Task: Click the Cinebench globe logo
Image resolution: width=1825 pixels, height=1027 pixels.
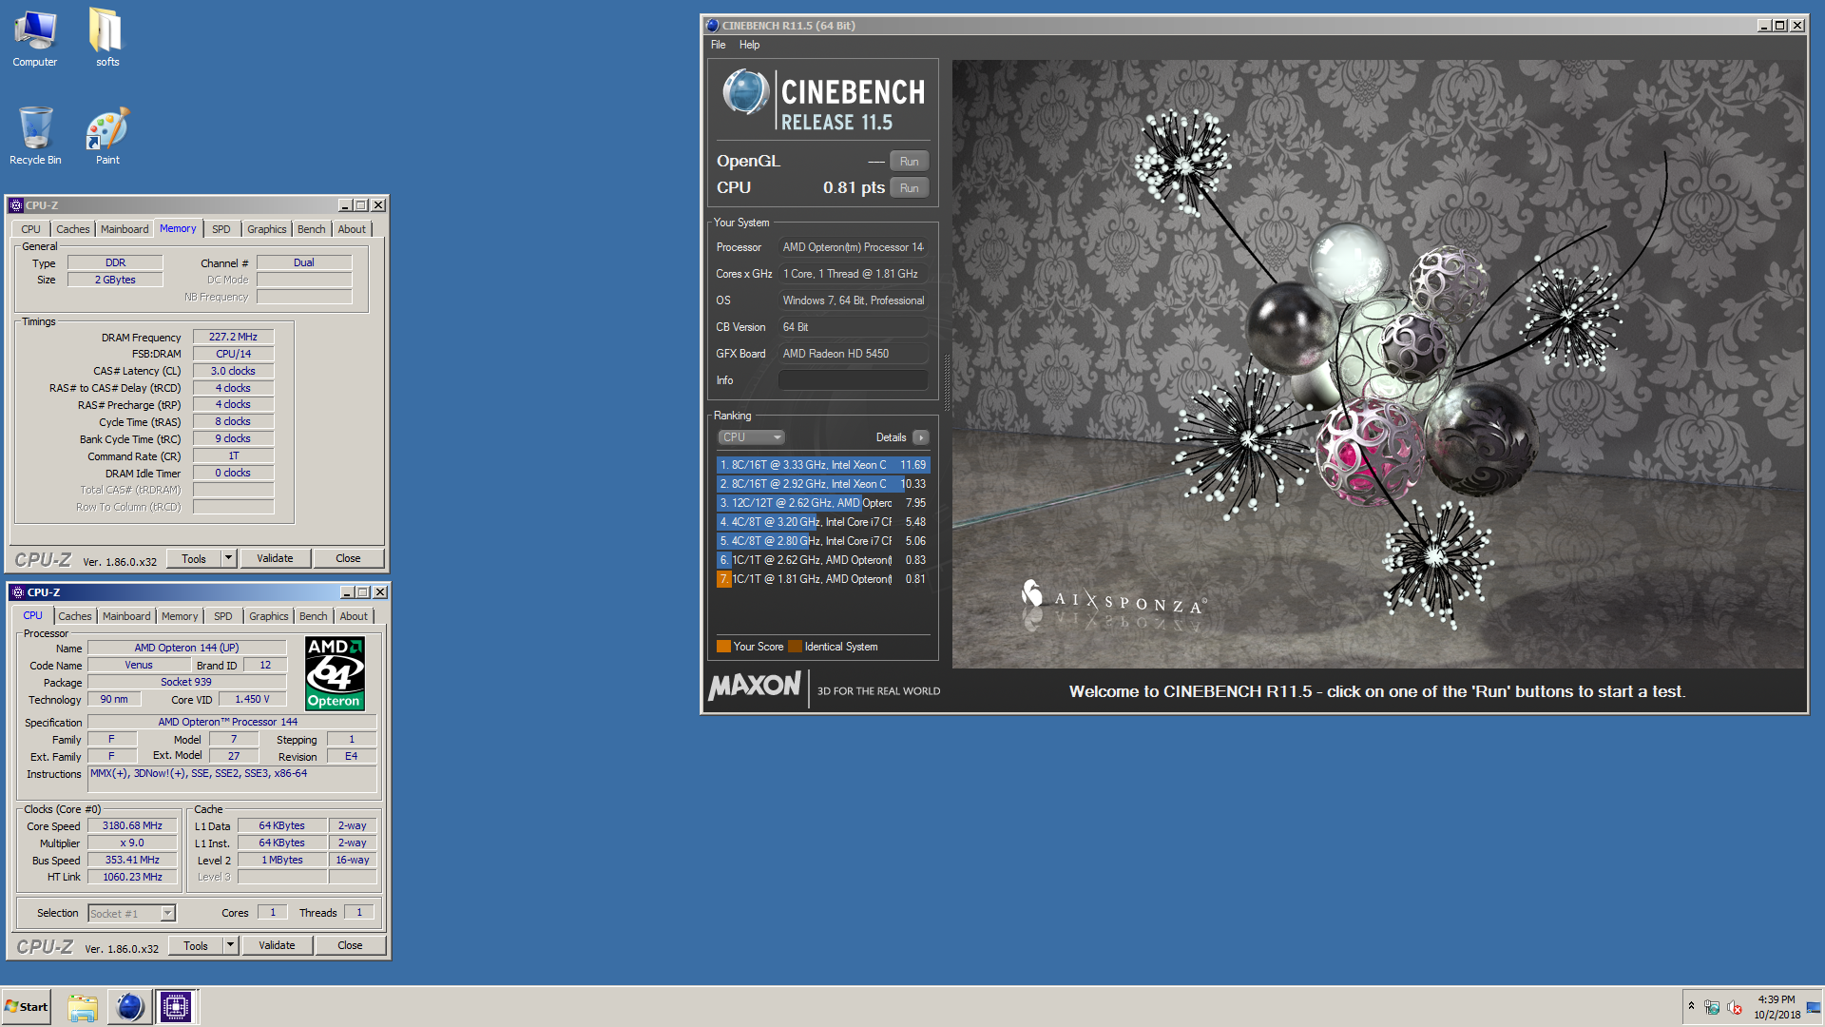Action: coord(745,92)
